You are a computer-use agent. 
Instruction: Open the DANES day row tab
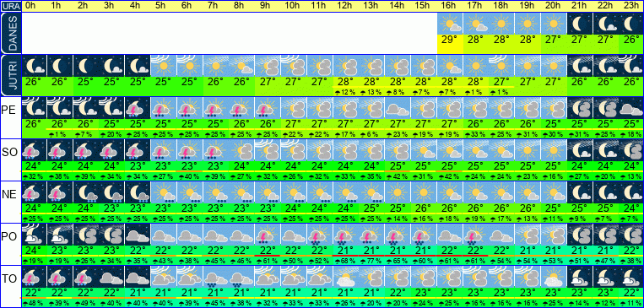[x=10, y=33]
